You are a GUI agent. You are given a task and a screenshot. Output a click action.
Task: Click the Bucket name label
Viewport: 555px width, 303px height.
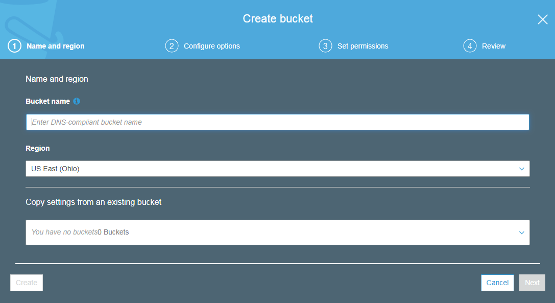coord(48,101)
